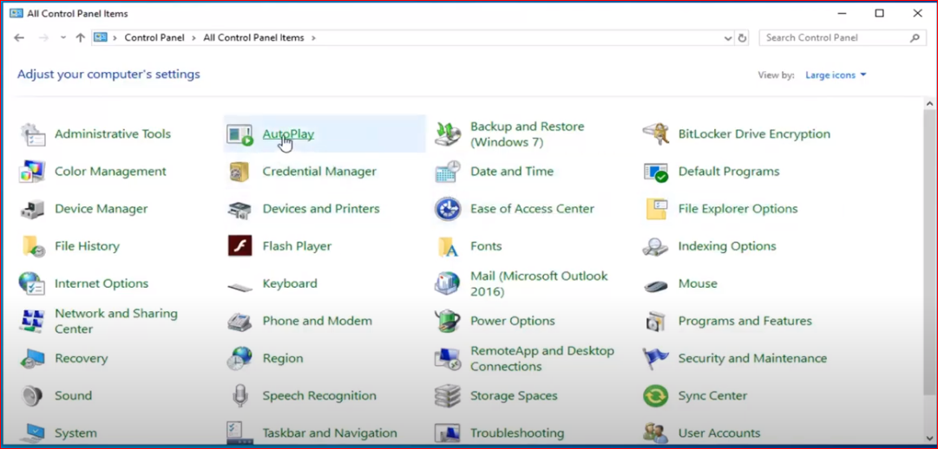Open the recent locations dropdown arrow
The height and width of the screenshot is (449, 938).
(63, 38)
